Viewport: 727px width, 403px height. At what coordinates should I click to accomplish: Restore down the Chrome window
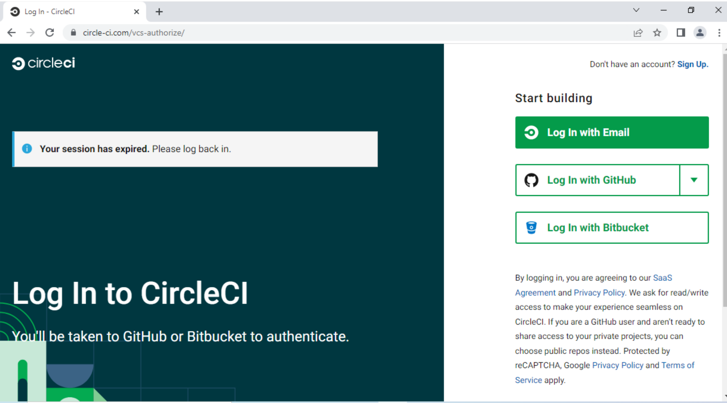(691, 10)
